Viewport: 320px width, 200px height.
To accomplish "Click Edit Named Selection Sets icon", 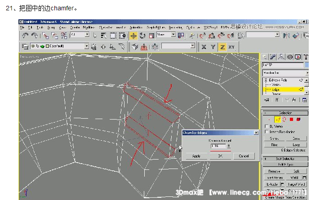I will (x=241, y=36).
